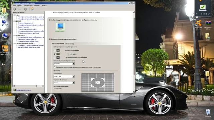Image resolution: width=214 pixels, height=120 pixels.
Task: Switch to the 'Масштабирование' tab
Action: 58,44
